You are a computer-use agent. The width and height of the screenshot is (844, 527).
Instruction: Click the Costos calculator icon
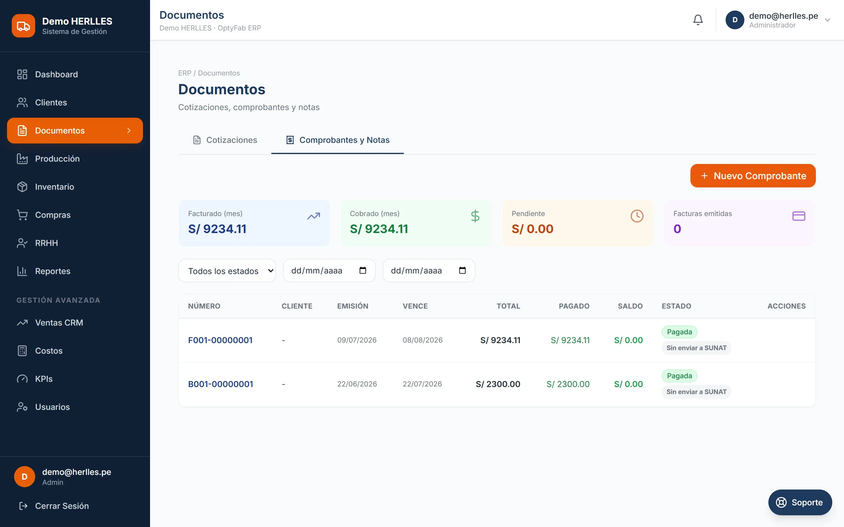click(22, 351)
